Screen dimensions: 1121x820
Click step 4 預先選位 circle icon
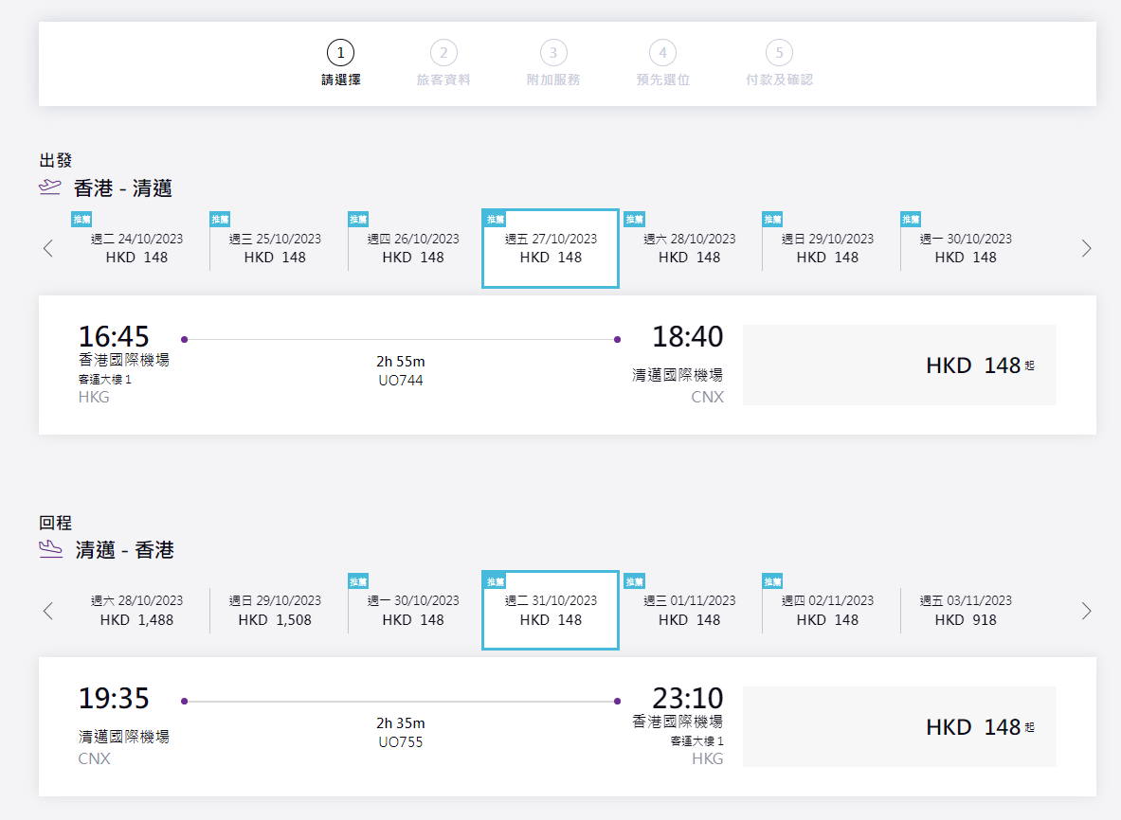[662, 53]
